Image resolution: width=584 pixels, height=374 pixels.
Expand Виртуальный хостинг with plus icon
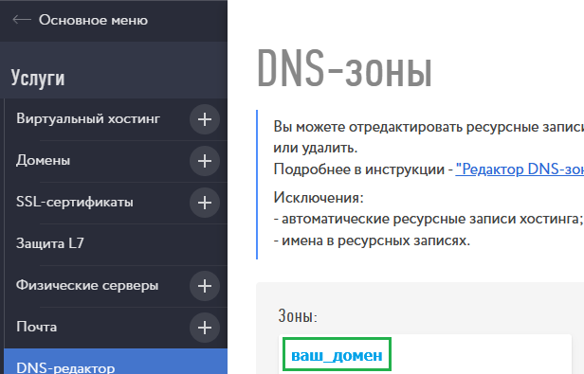click(x=205, y=119)
